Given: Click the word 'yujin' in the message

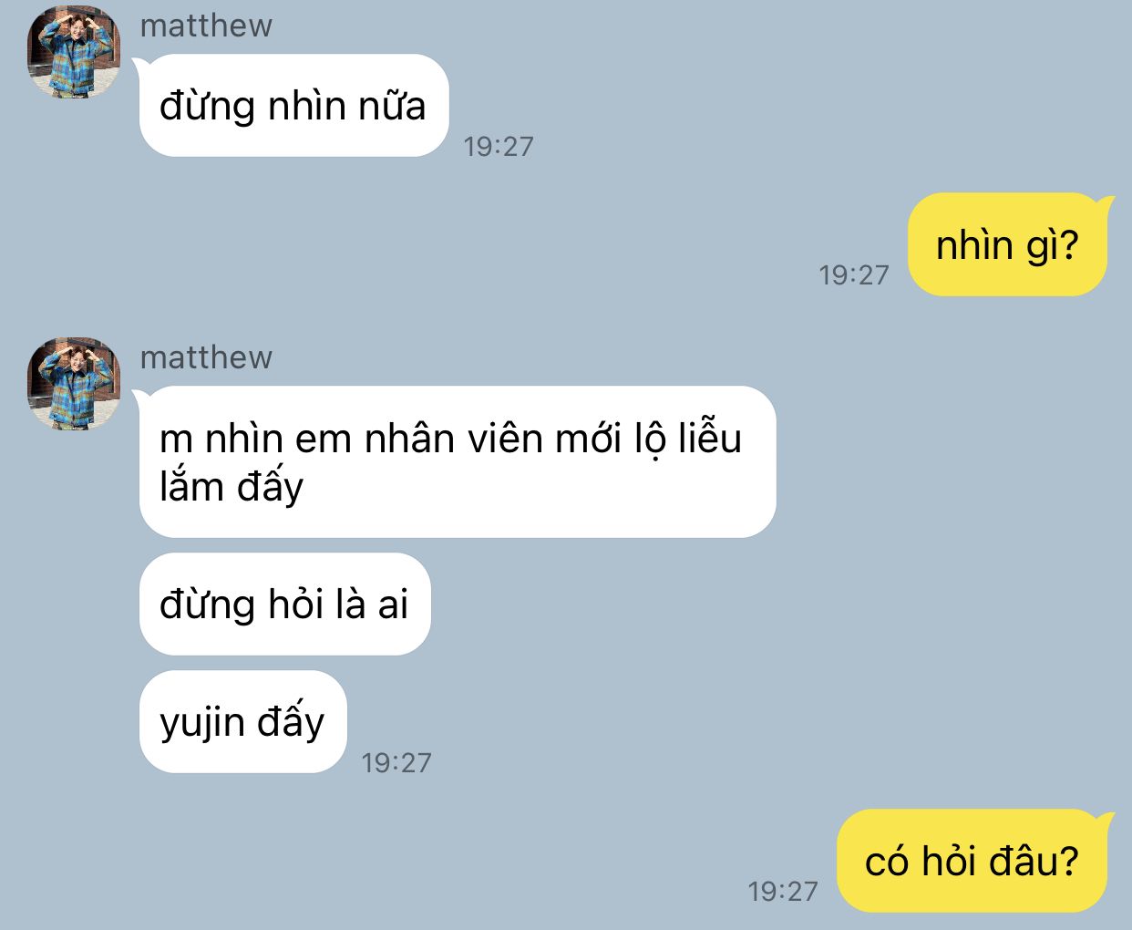Looking at the screenshot, I should [x=202, y=724].
